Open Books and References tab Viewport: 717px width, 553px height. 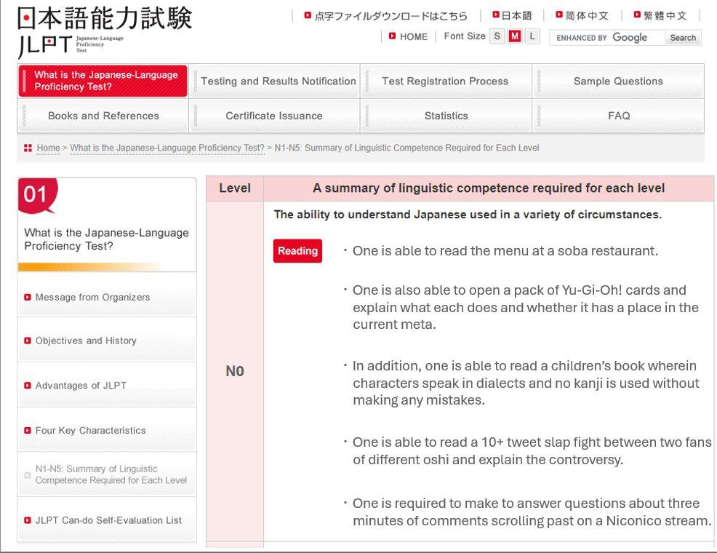click(x=103, y=116)
